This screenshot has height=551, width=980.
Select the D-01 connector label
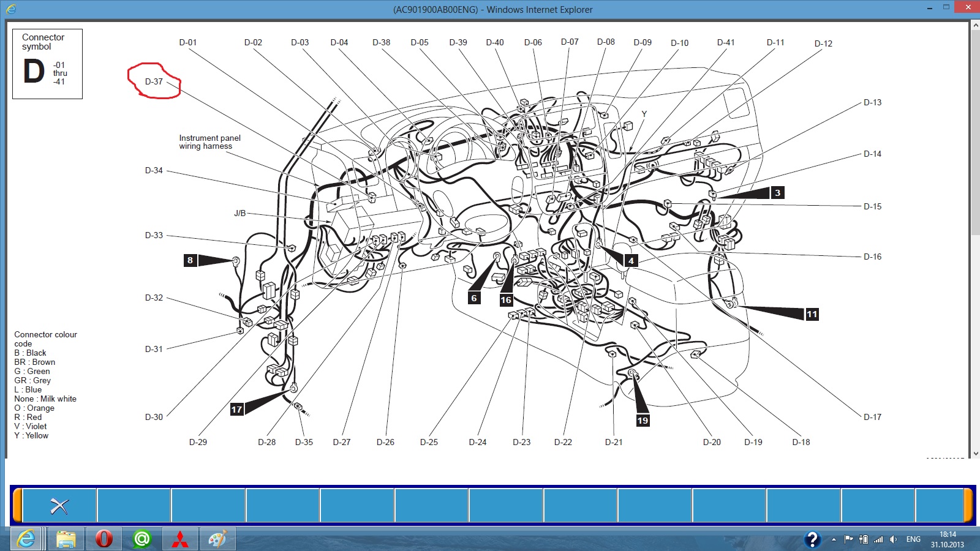188,42
